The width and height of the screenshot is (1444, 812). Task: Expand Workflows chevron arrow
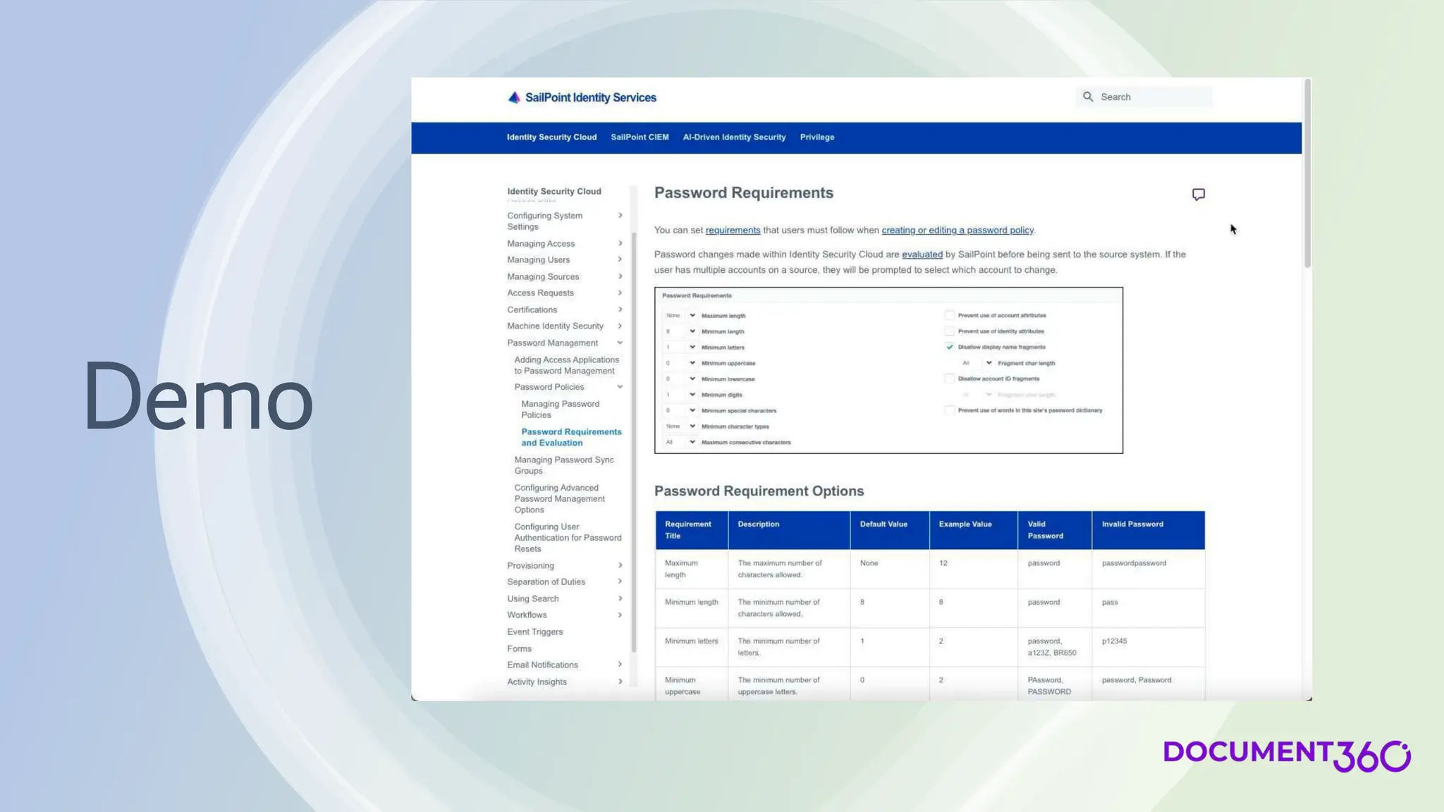pos(620,615)
